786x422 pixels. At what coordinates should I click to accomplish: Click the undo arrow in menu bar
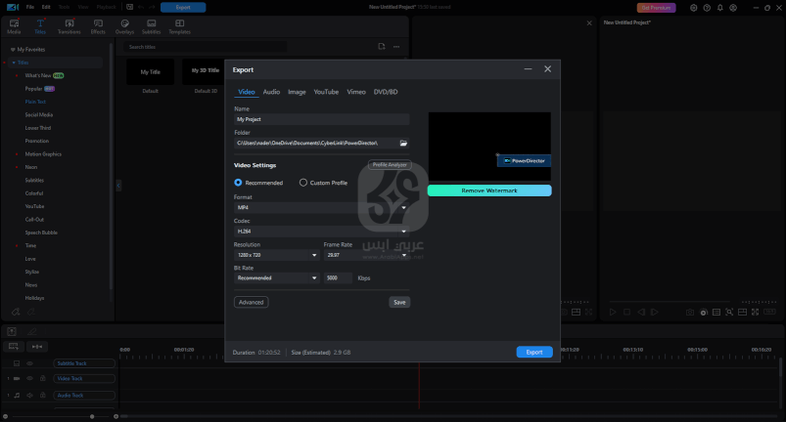[141, 7]
